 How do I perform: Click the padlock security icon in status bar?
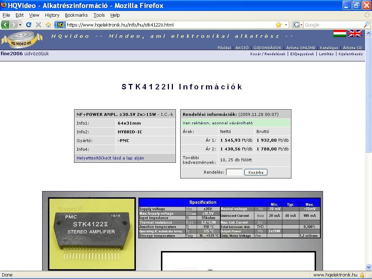[362, 275]
